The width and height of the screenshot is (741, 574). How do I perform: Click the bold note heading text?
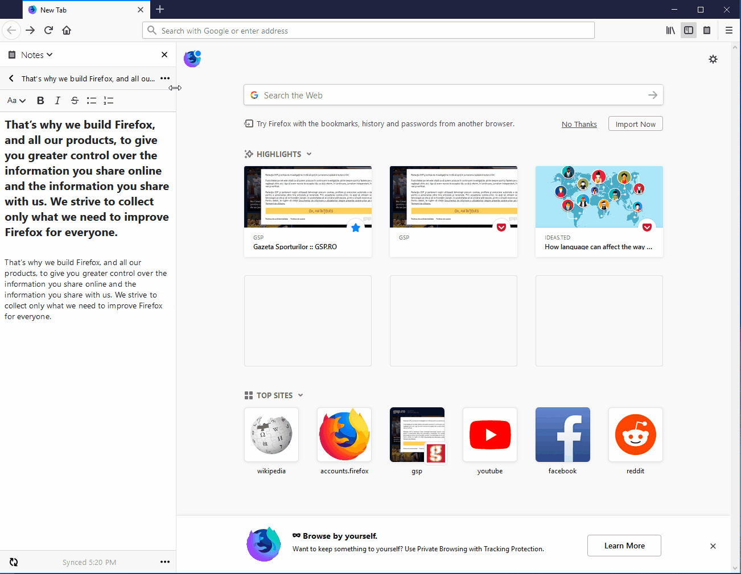pos(87,178)
